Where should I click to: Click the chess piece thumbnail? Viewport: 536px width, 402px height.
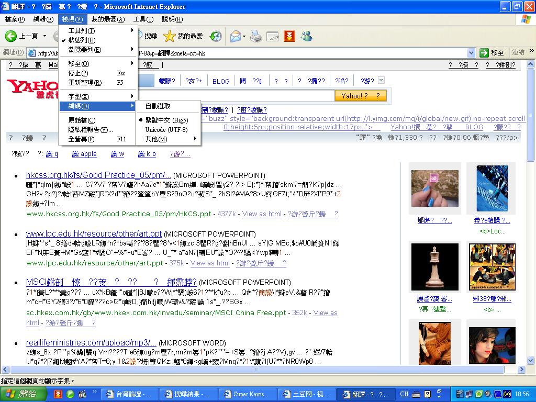[435, 266]
